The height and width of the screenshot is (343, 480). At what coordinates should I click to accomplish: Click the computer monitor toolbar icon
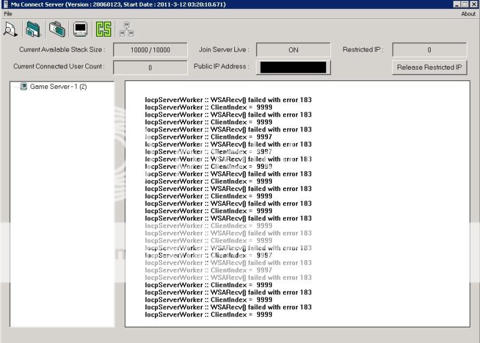tap(80, 29)
